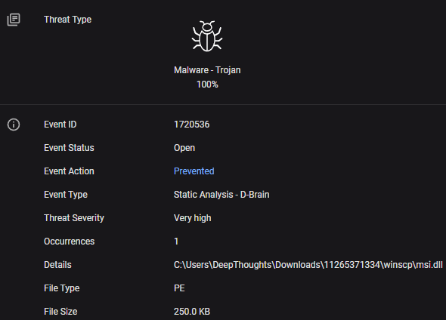446x320 pixels.
Task: Click the event info circle icon
Action: pyautogui.click(x=14, y=125)
